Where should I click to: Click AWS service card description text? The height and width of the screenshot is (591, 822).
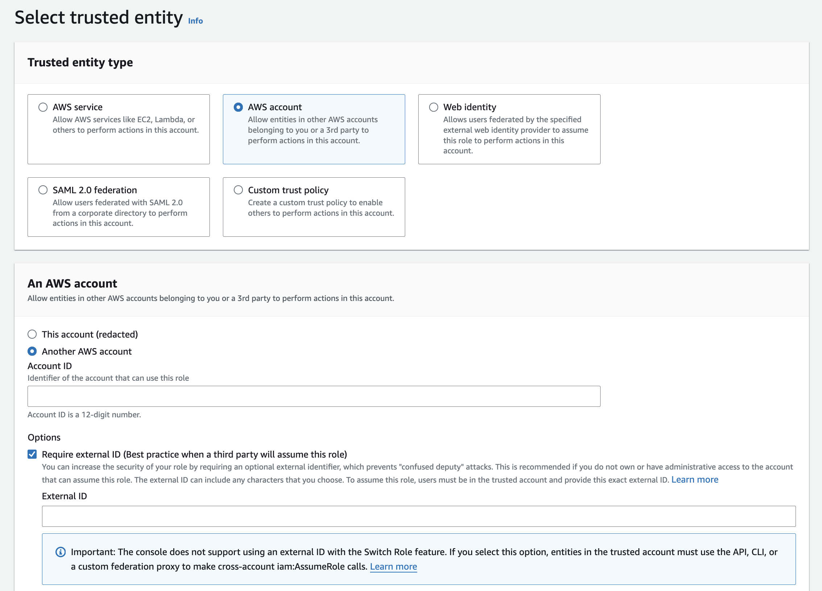(x=126, y=125)
